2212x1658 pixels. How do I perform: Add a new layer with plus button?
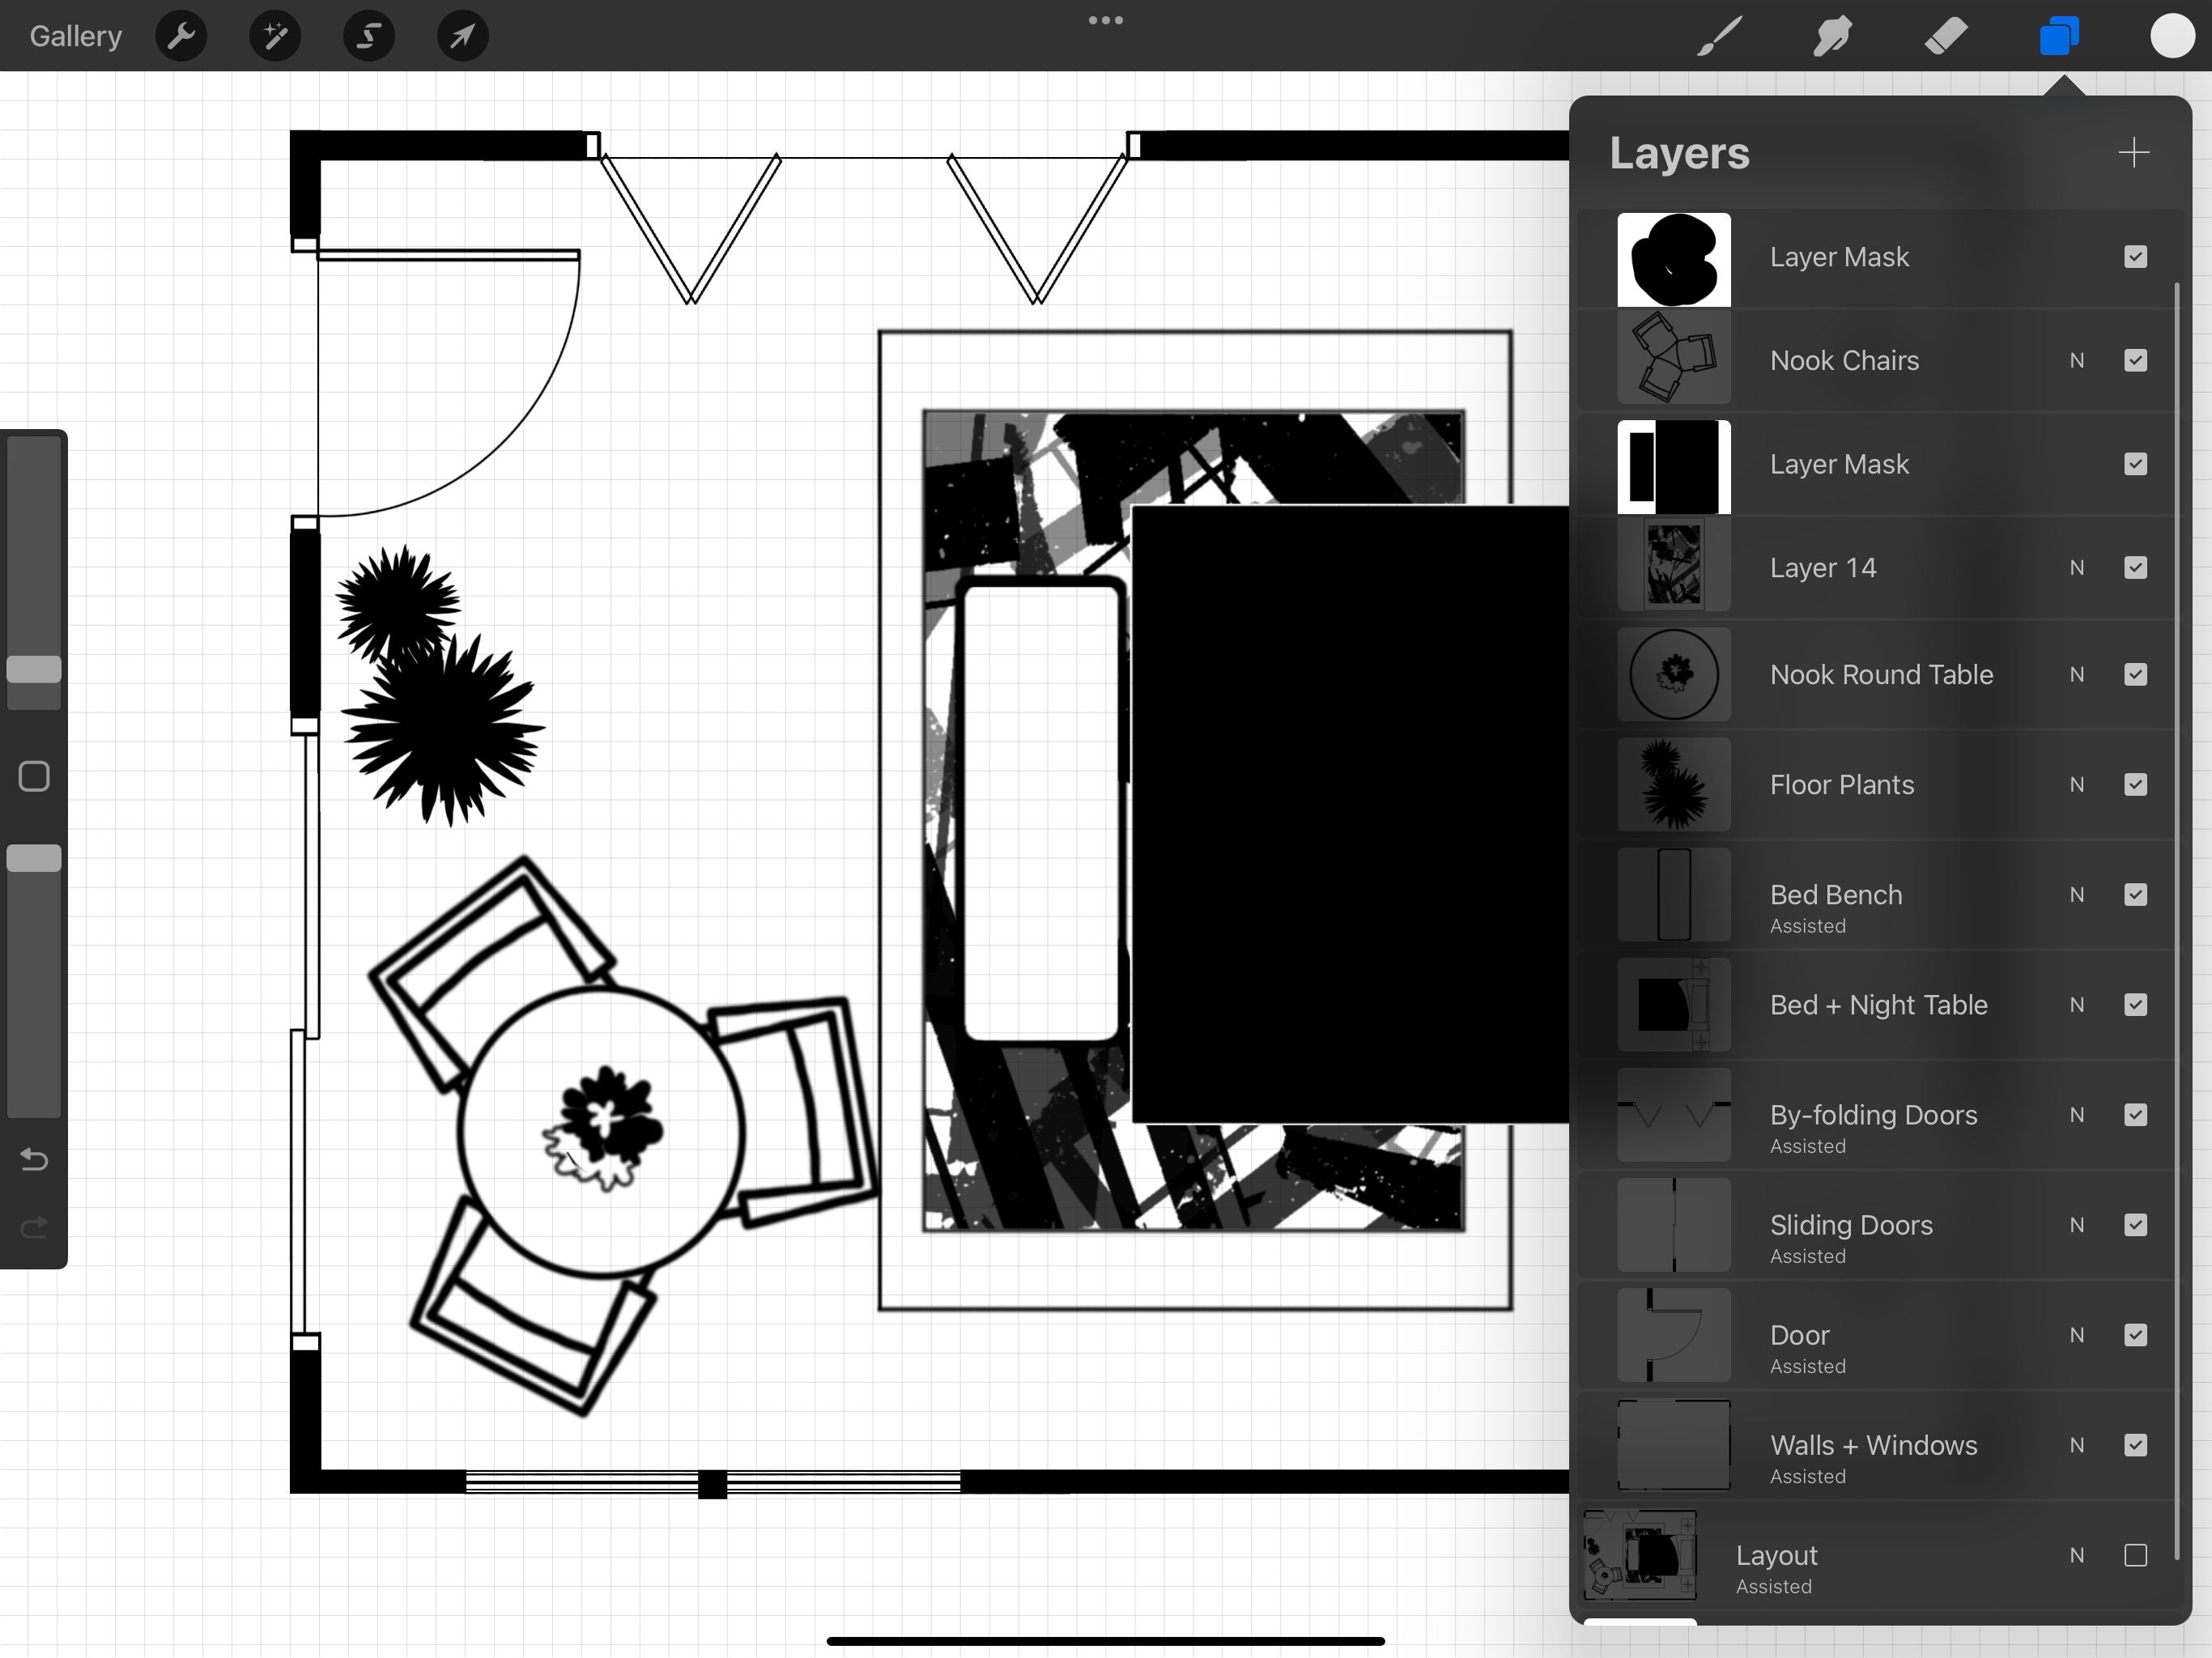coord(2133,153)
